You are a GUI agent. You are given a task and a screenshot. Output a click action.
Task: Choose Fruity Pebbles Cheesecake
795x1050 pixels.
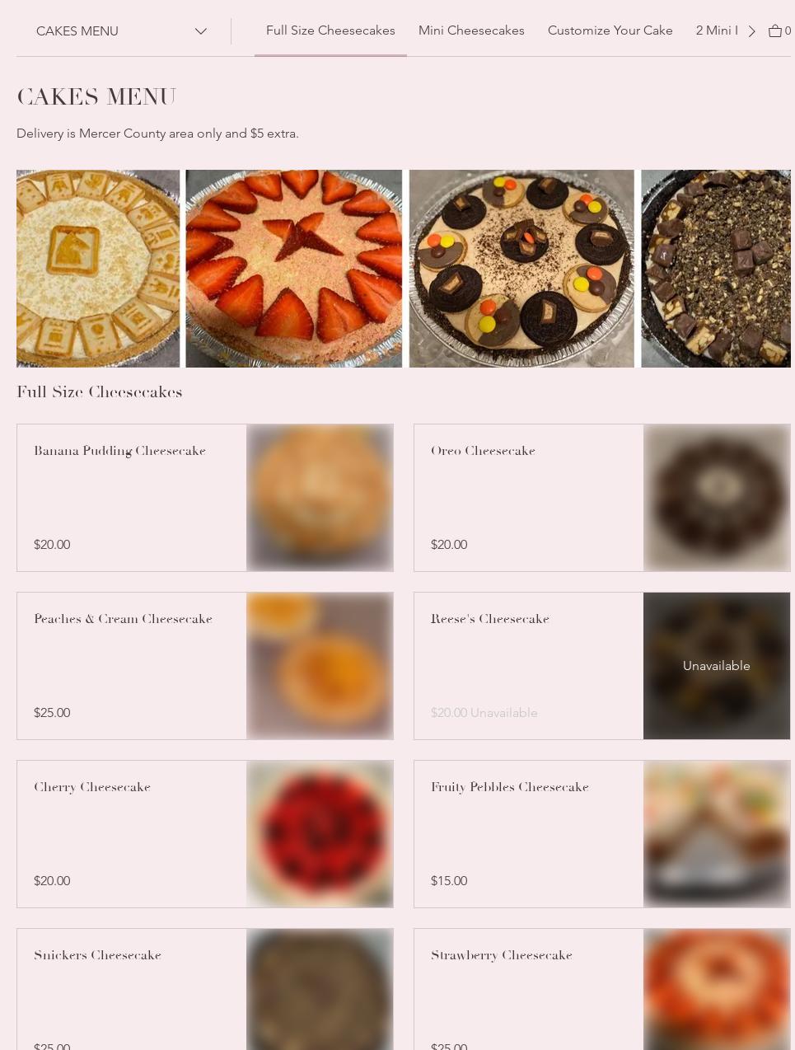tap(602, 834)
